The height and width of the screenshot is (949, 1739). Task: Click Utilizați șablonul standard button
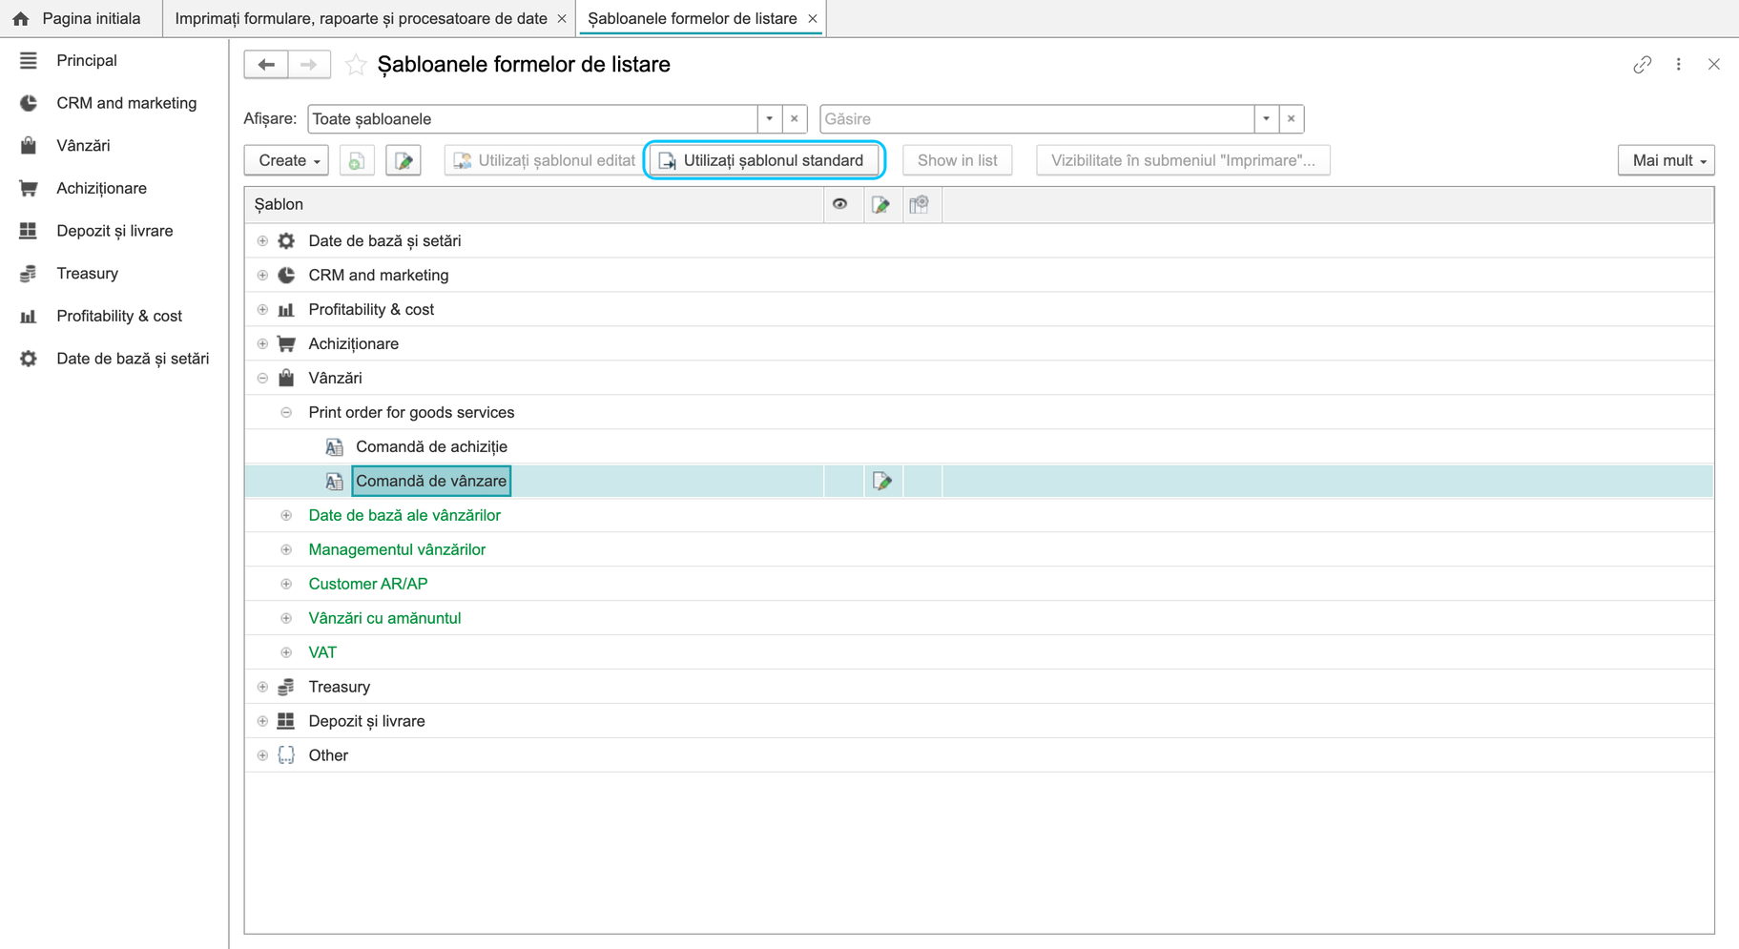pyautogui.click(x=764, y=160)
